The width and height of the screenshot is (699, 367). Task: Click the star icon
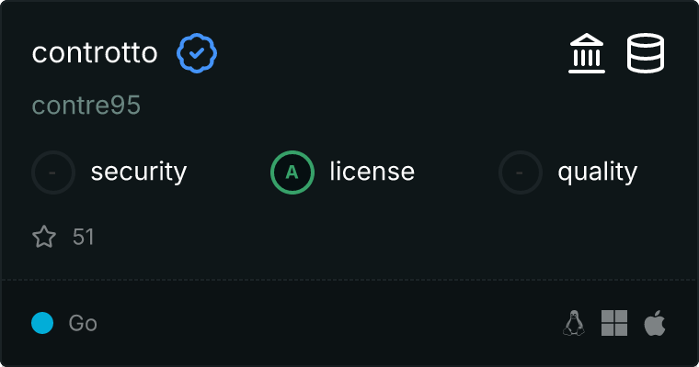[x=44, y=238]
